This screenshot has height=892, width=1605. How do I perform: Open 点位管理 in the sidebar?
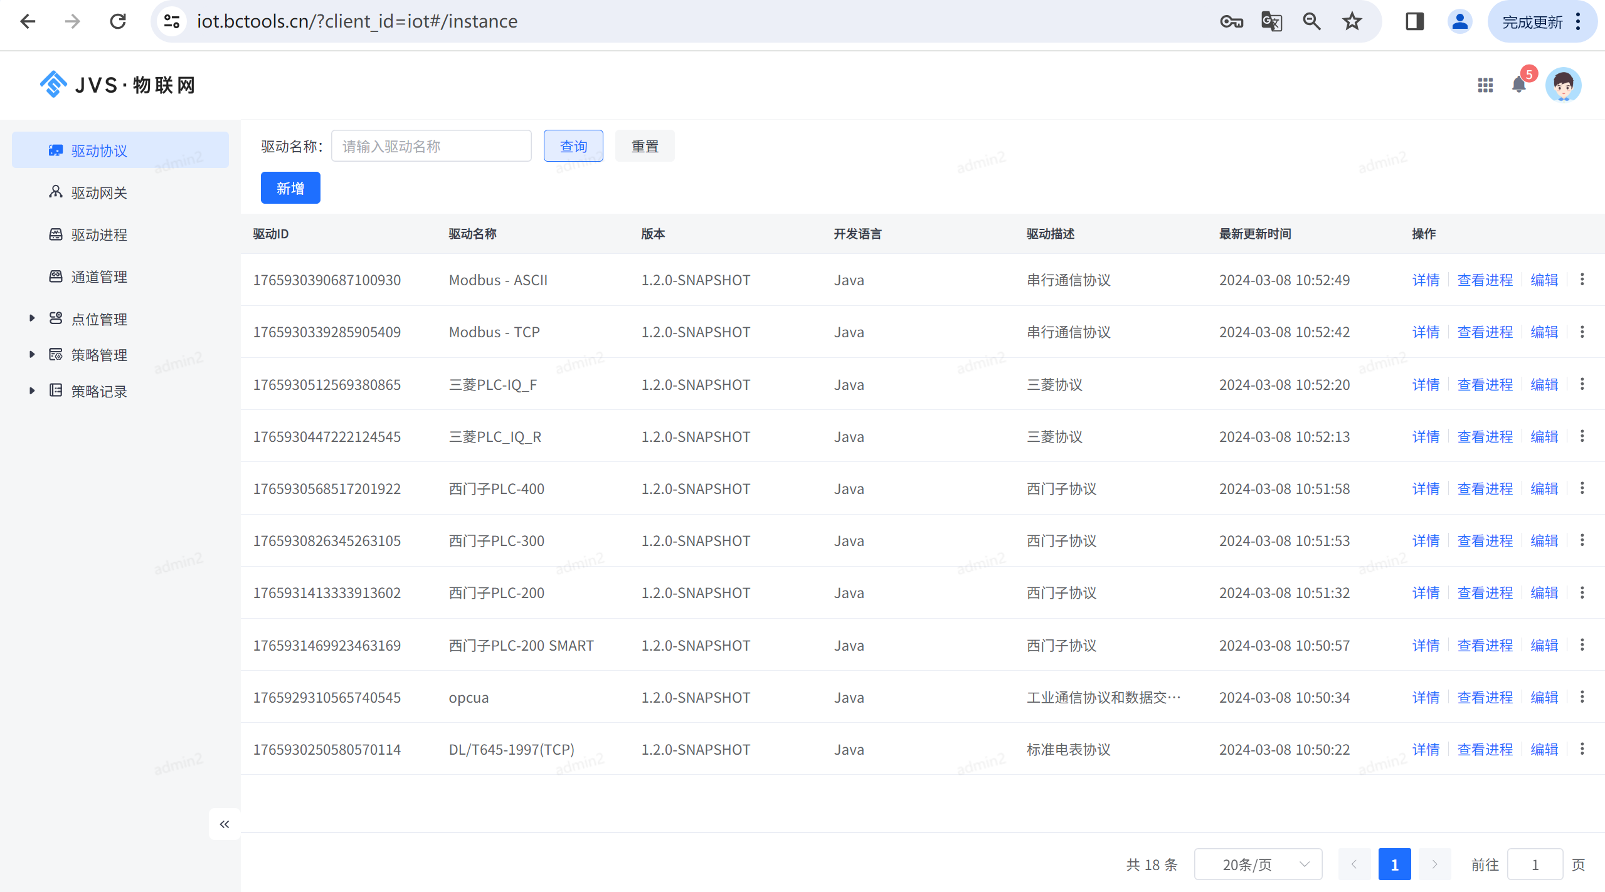[99, 319]
